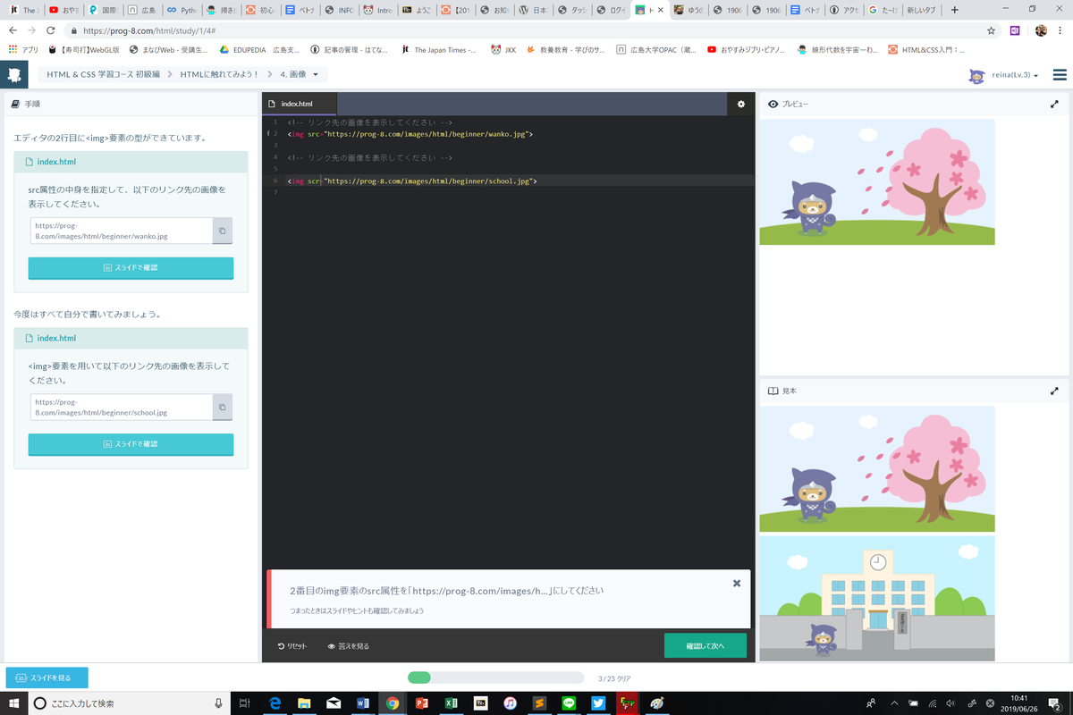Open lesson dropdown next to 4. 画像
The image size is (1073, 715).
[x=315, y=74]
